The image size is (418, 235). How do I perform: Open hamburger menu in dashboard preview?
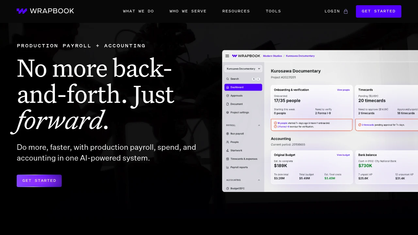[x=227, y=56]
